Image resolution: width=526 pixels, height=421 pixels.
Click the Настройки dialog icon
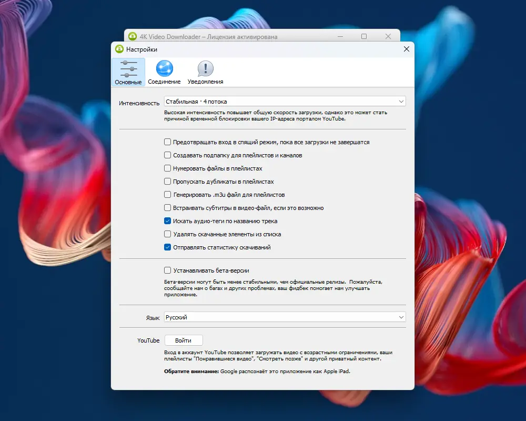coord(118,49)
